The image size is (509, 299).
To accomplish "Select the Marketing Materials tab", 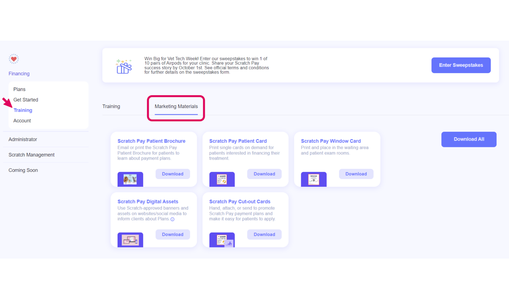I will pyautogui.click(x=176, y=106).
